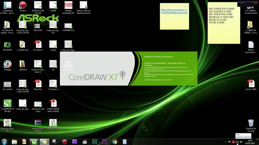This screenshot has height=145, width=259.
Task: Launch Snipping Tool from the taskbar
Action: point(55,142)
